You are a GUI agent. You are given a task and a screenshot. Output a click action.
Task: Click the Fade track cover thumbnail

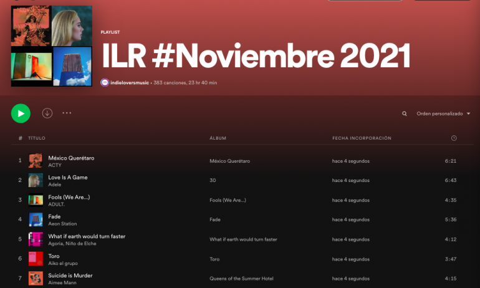pyautogui.click(x=36, y=219)
